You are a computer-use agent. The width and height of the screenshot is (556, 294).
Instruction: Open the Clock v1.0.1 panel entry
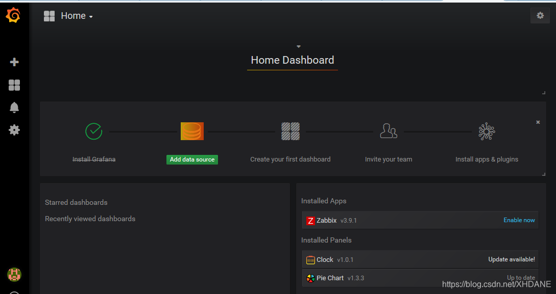tap(420, 259)
